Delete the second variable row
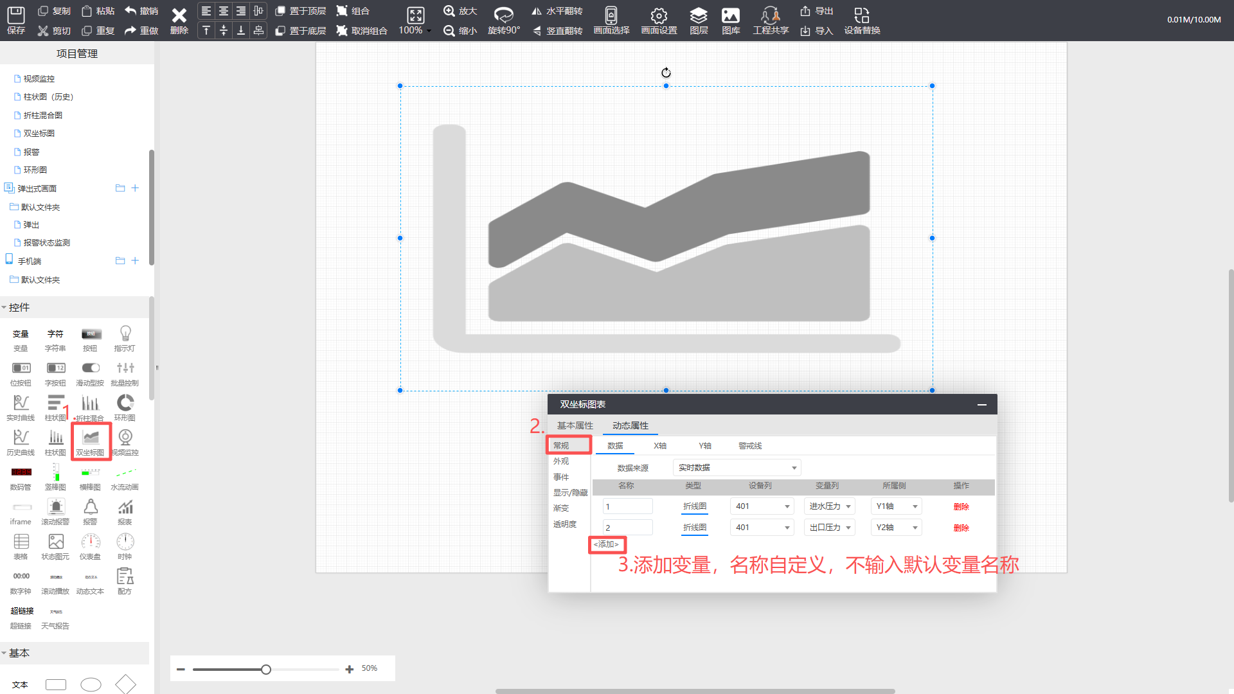This screenshot has height=694, width=1234. click(x=961, y=528)
